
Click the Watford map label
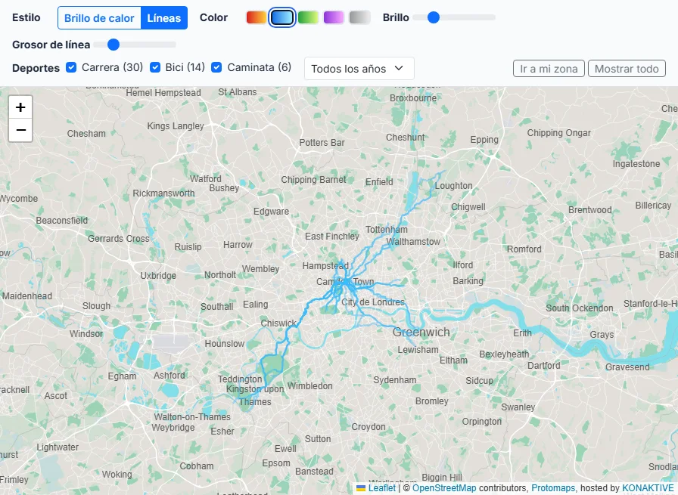point(205,179)
